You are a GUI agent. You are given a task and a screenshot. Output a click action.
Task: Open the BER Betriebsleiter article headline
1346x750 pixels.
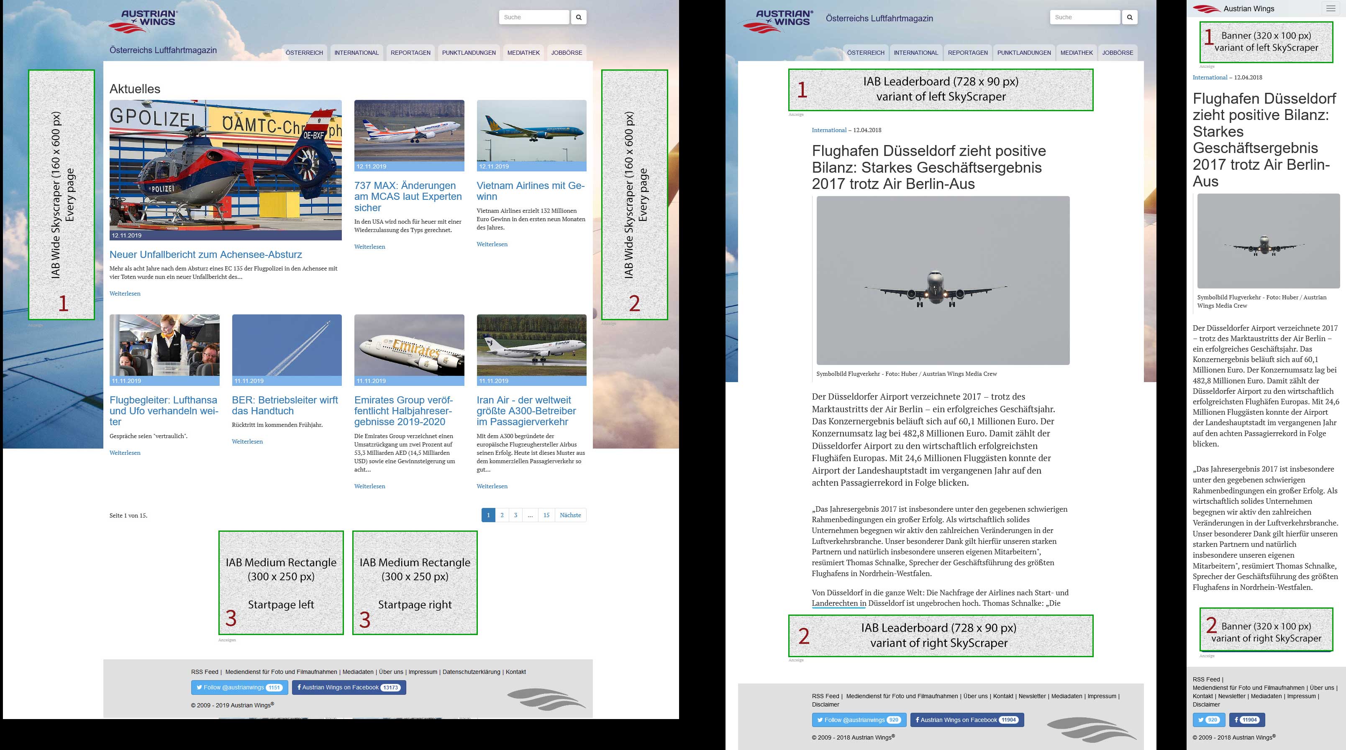click(285, 406)
